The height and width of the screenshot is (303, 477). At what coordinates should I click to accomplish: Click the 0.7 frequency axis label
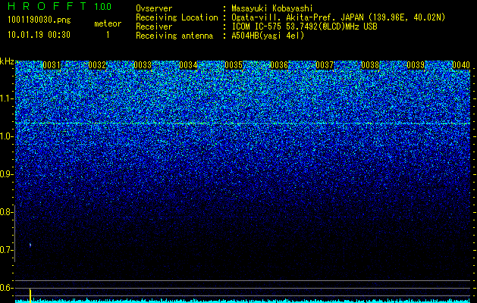(x=6, y=250)
